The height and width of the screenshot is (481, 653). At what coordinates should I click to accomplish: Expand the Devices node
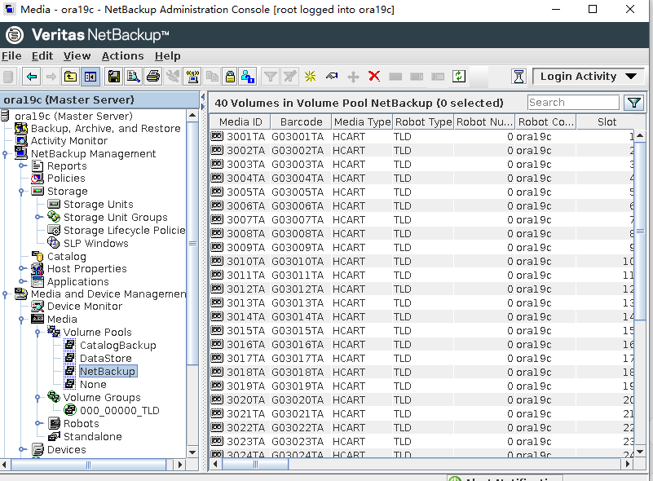tap(22, 449)
